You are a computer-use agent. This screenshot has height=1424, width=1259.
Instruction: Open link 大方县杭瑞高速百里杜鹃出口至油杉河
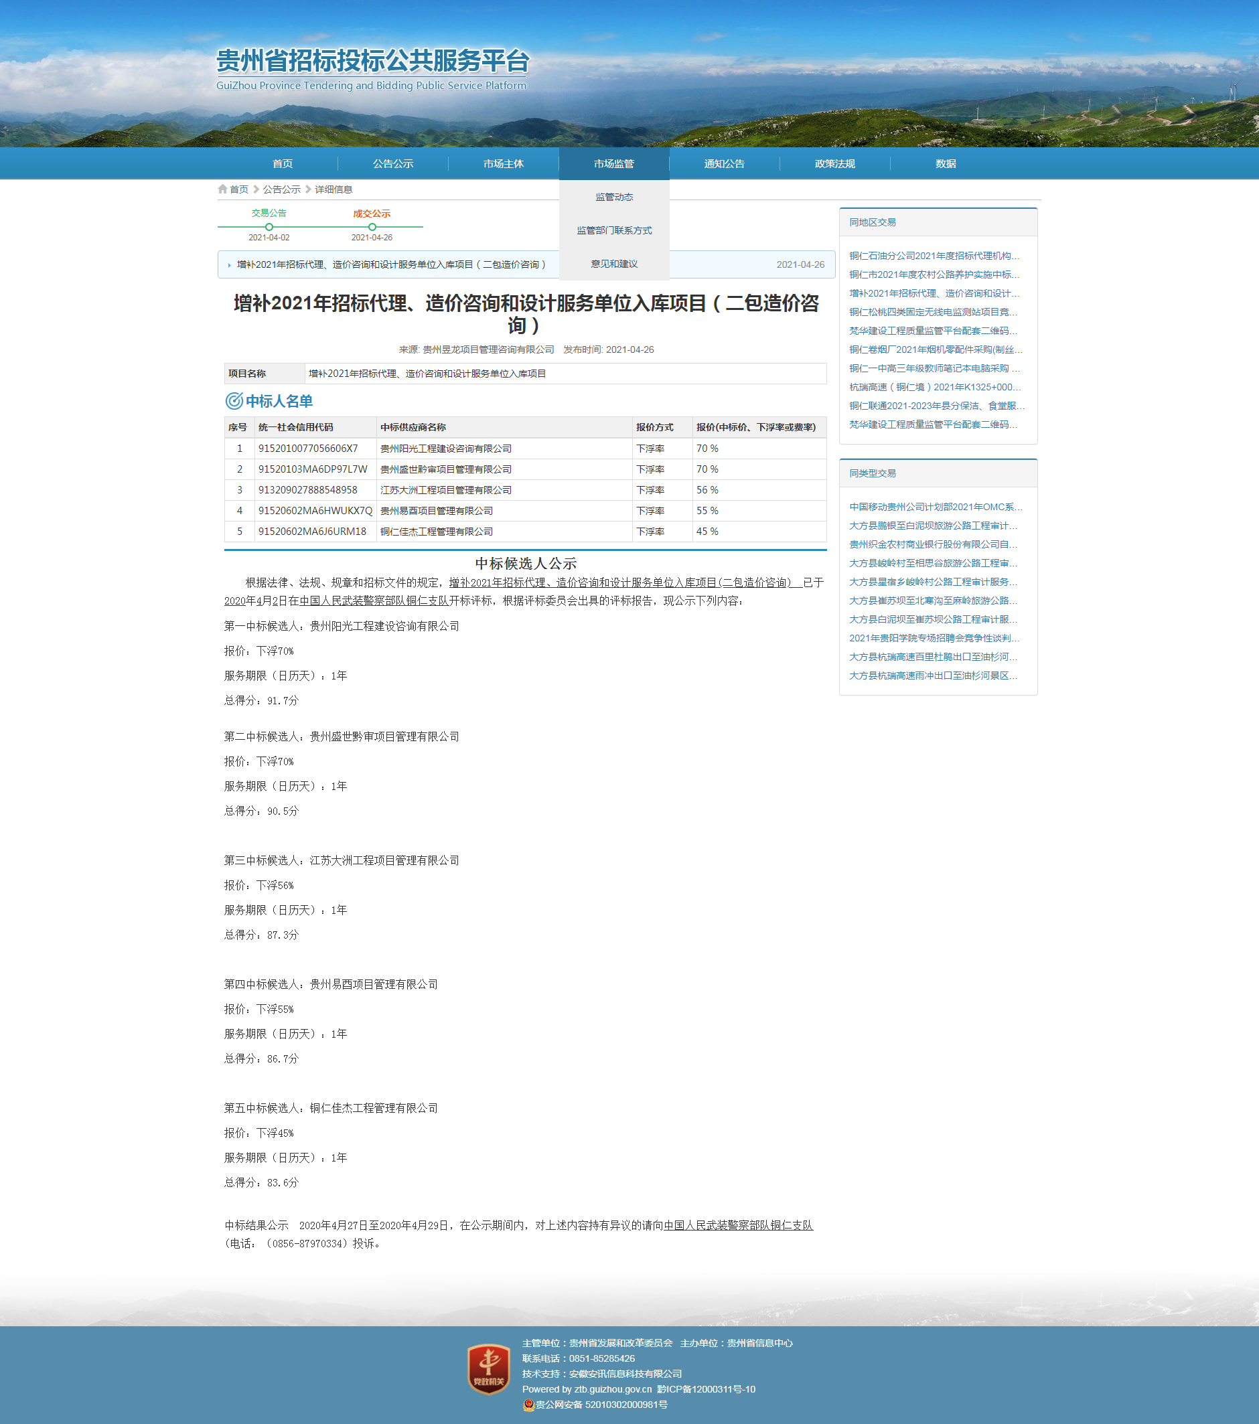point(933,657)
